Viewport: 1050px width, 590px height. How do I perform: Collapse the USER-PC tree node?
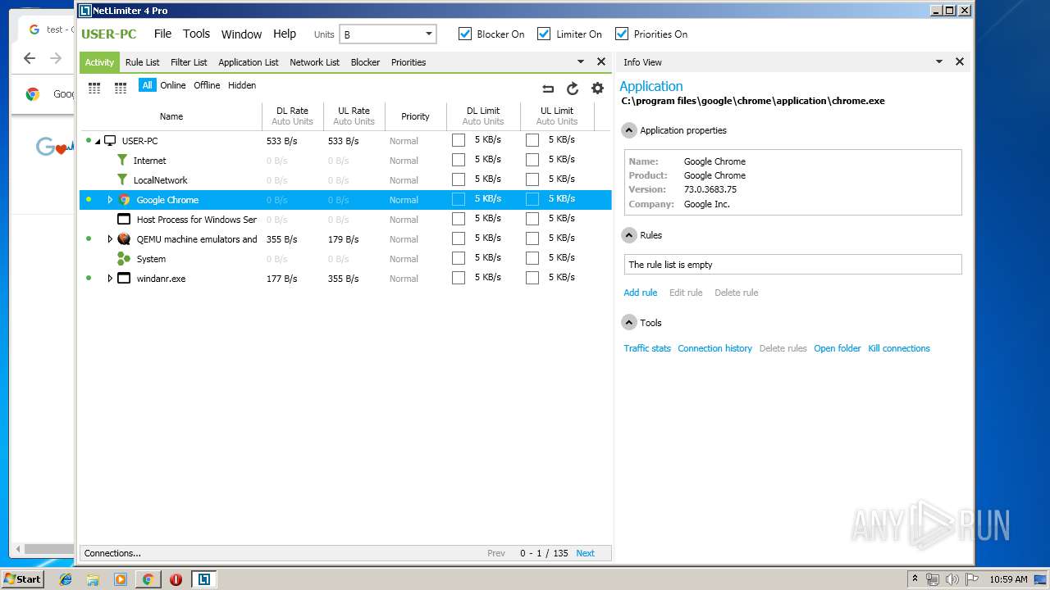pos(98,141)
